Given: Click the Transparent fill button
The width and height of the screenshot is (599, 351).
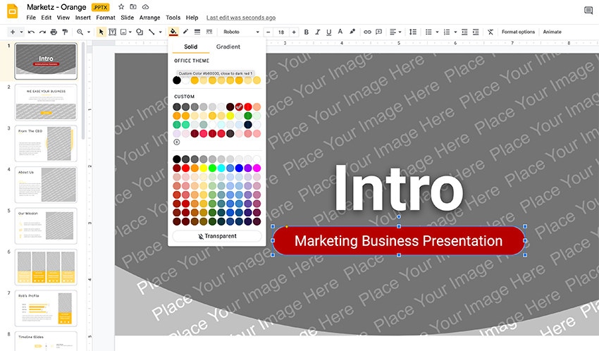Looking at the screenshot, I should pos(217,236).
